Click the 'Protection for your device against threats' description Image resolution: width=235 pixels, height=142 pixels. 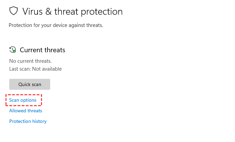(x=56, y=25)
